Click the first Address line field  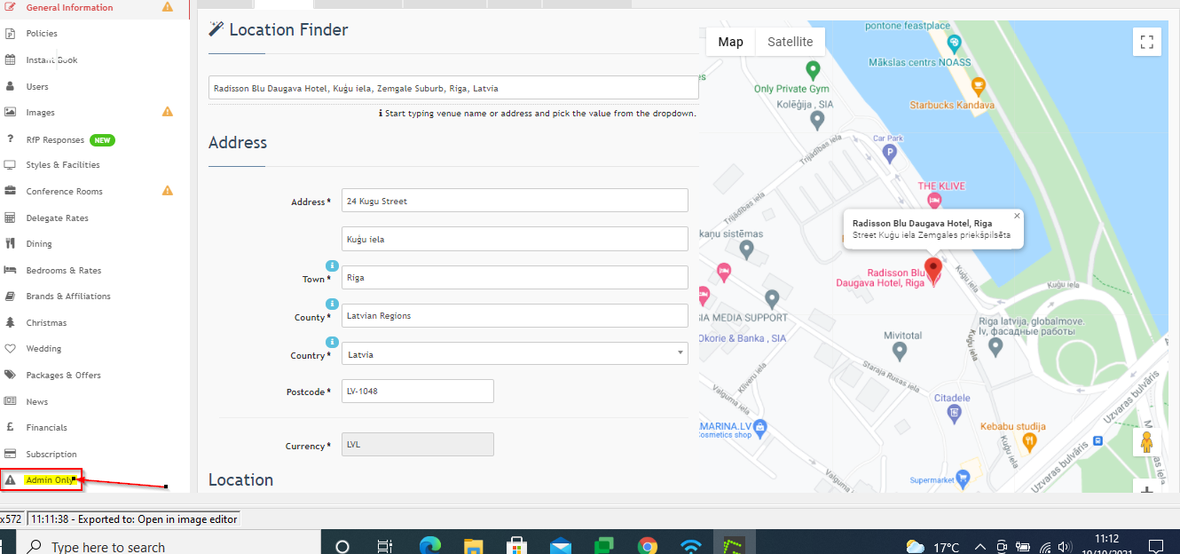coord(515,201)
